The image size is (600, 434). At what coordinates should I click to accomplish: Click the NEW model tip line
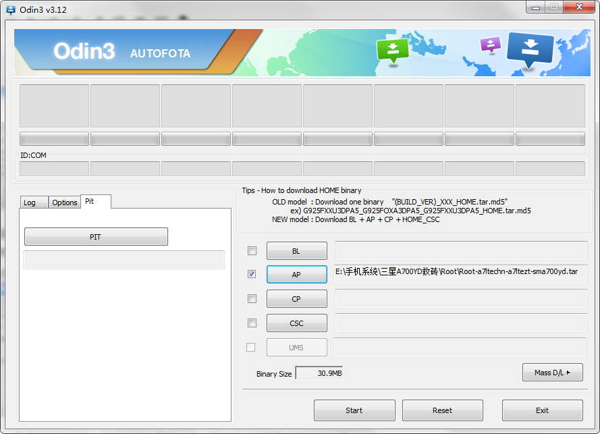356,219
